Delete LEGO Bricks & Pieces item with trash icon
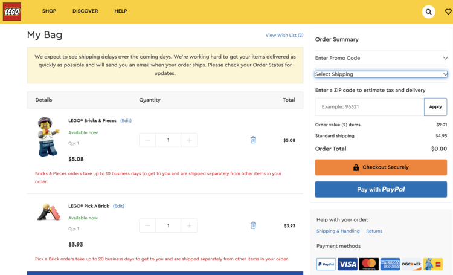Viewport: 453px width, 275px height. (253, 140)
